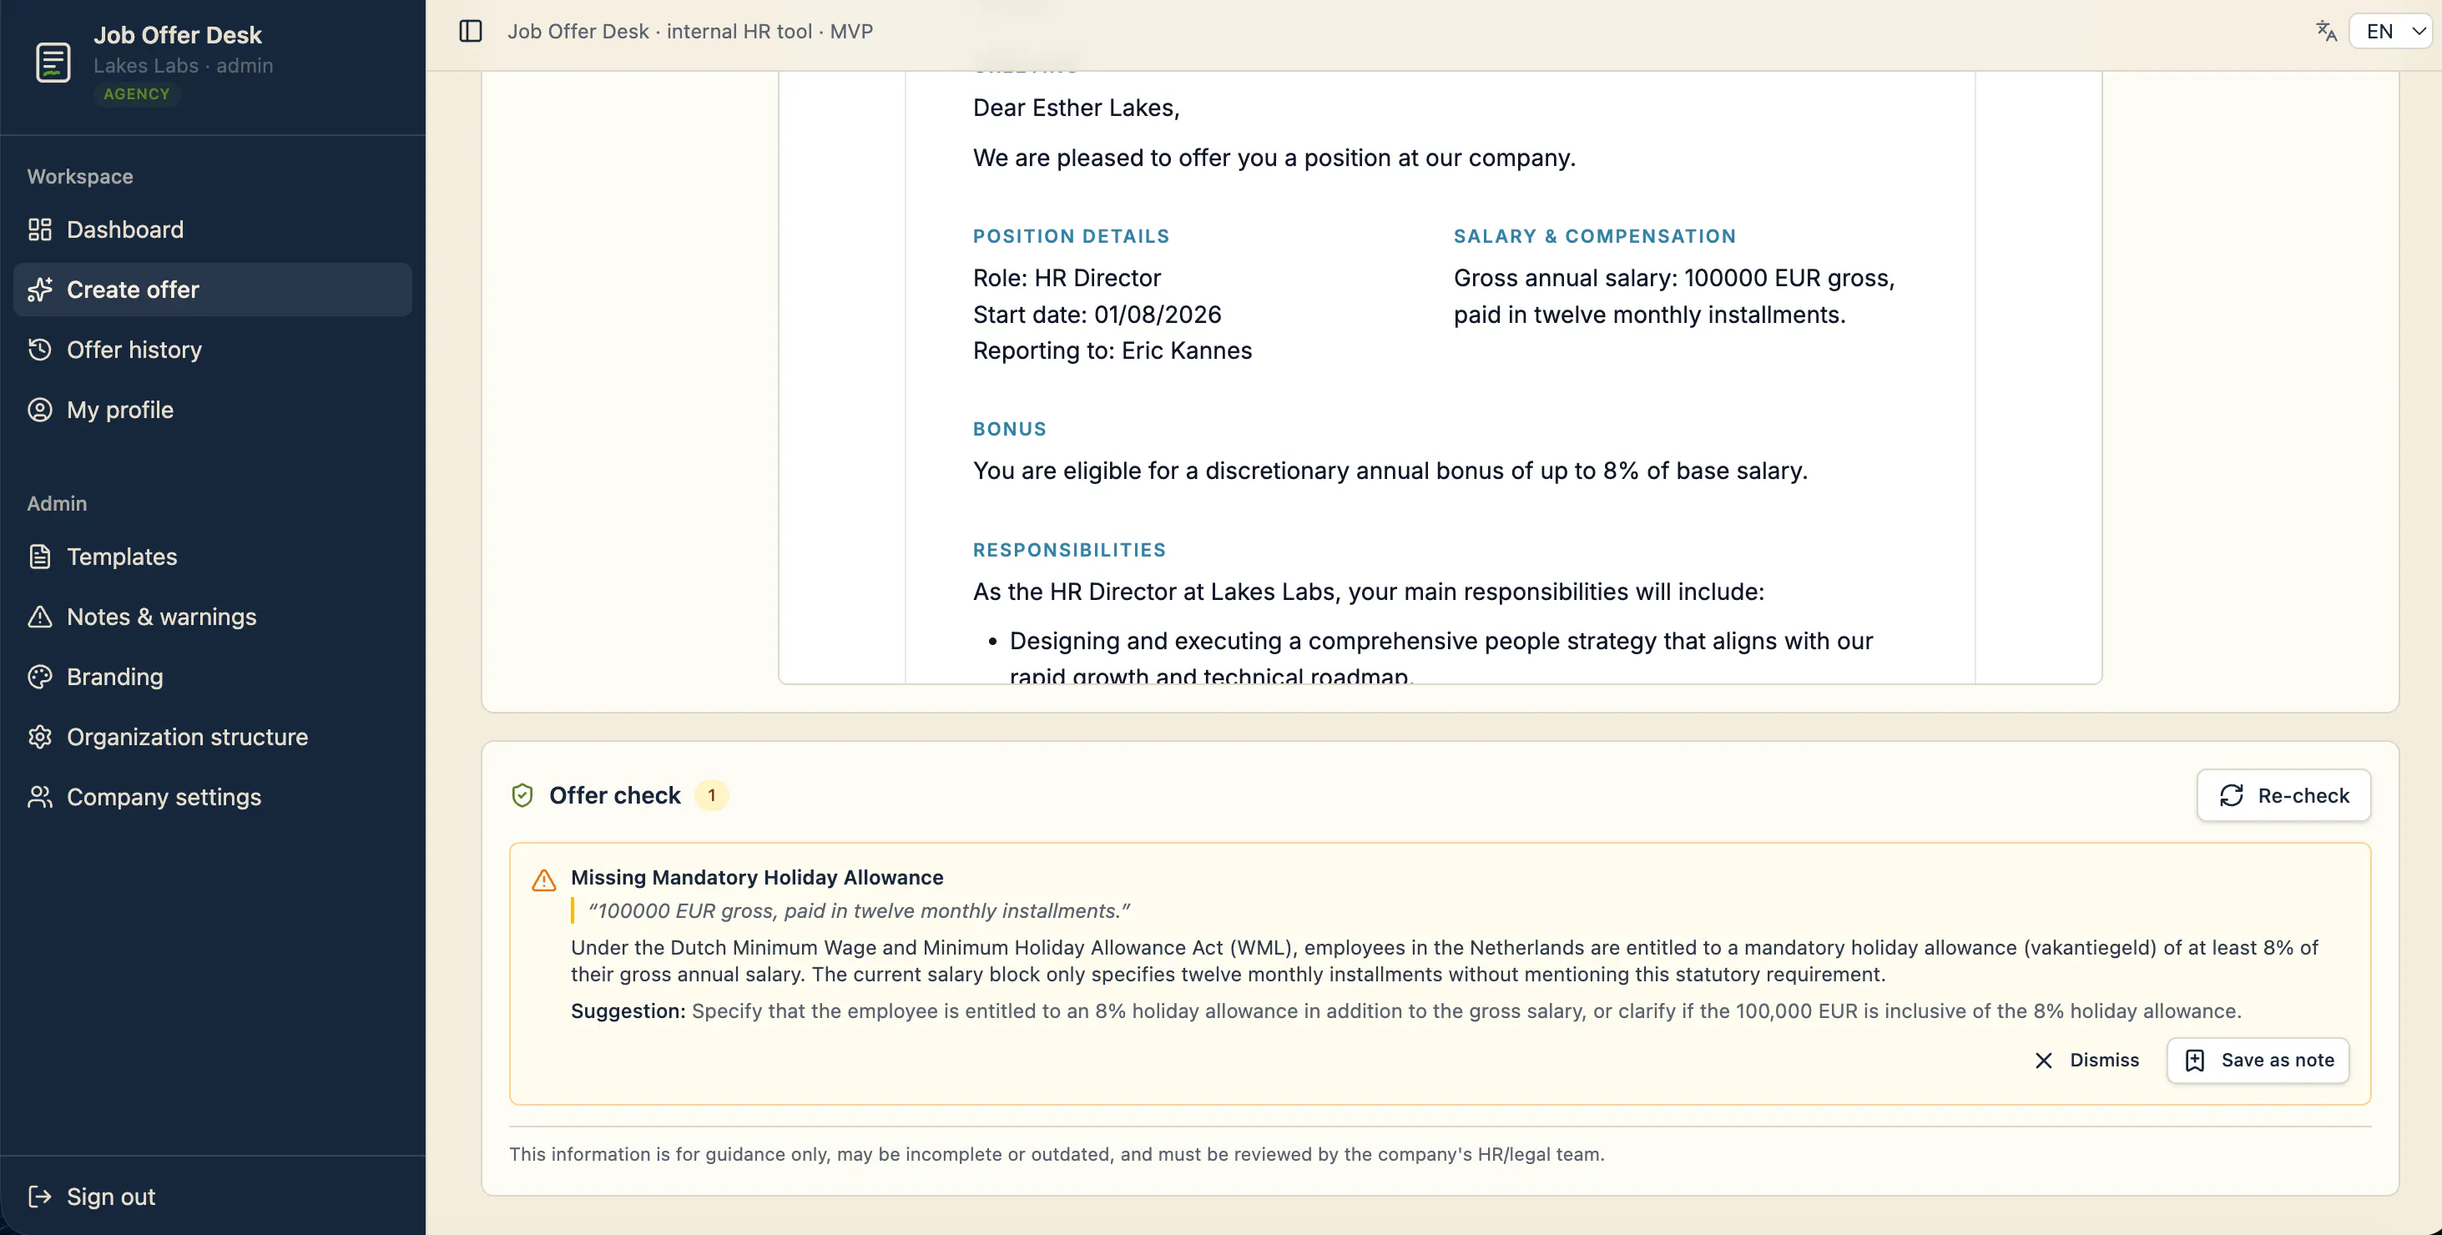Click the 'Offer check' heading

(x=614, y=795)
